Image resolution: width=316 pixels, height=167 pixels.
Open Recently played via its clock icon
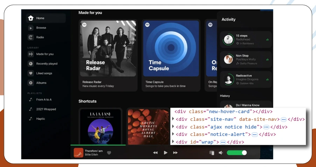point(31,64)
